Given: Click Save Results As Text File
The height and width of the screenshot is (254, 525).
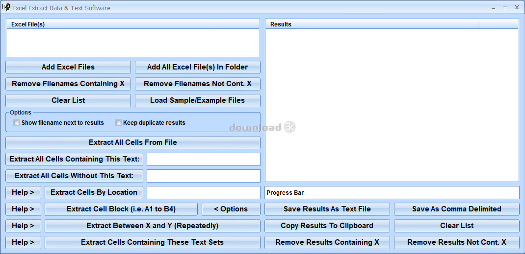Looking at the screenshot, I should click(x=327, y=209).
